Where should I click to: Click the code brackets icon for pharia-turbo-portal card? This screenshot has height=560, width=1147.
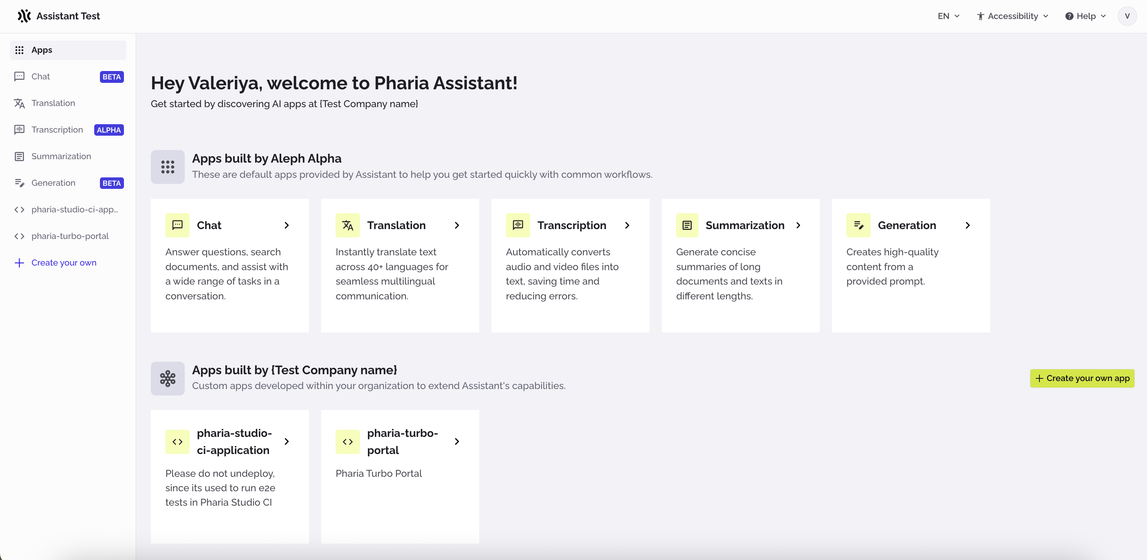348,441
